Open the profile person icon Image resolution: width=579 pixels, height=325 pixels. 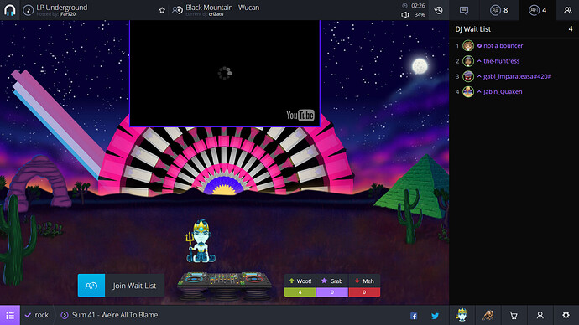(540, 315)
